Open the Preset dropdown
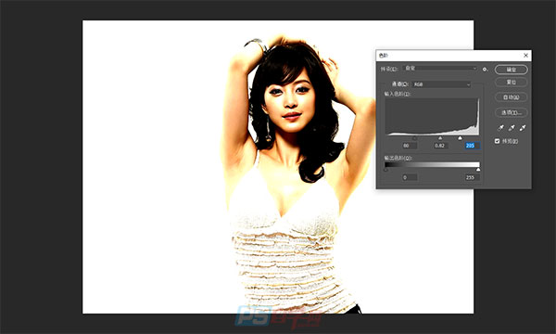 [x=439, y=68]
